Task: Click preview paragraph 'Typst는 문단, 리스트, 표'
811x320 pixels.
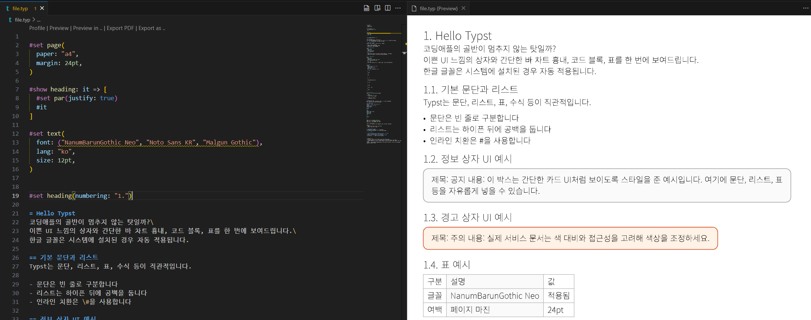Action: pyautogui.click(x=507, y=102)
